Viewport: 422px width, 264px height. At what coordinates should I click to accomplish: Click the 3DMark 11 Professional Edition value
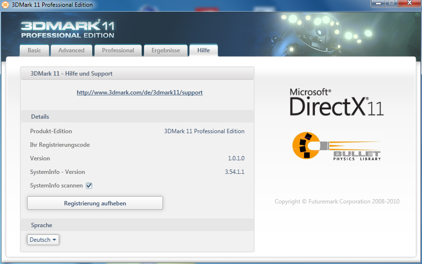204,131
